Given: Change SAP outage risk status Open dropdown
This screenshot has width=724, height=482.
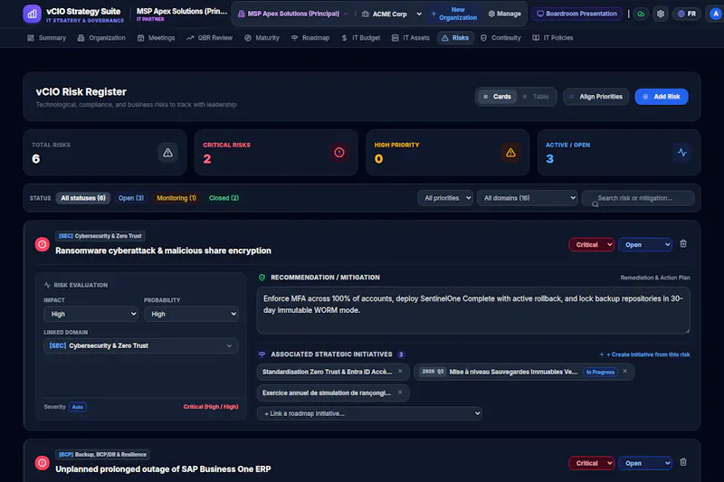Looking at the screenshot, I should click(645, 463).
